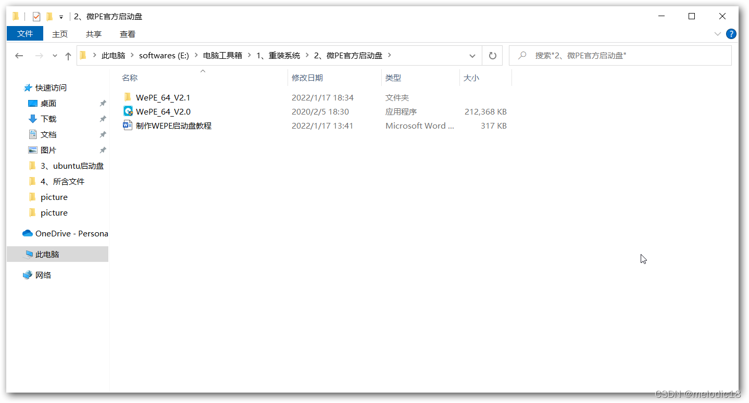Click softwares (E:) in the address path

[x=164, y=55]
